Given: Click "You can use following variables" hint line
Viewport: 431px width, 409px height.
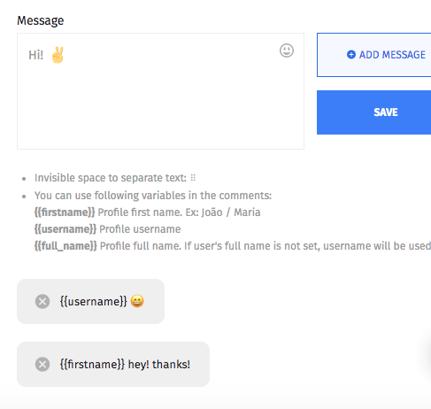Looking at the screenshot, I should pos(153,196).
